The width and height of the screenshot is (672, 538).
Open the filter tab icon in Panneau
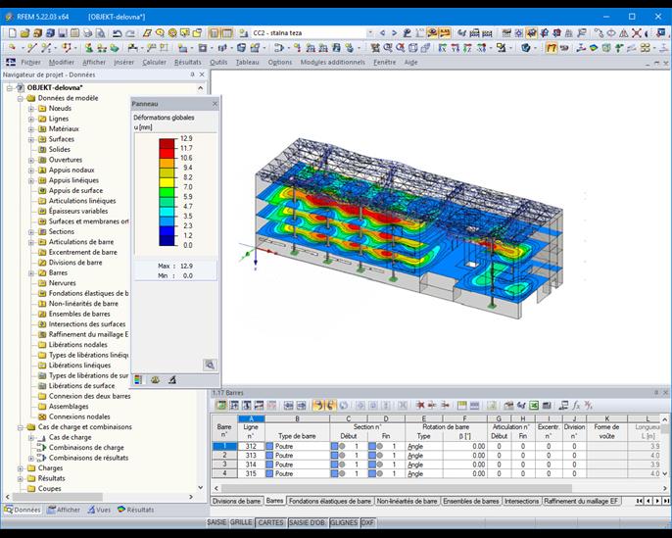[x=171, y=380]
